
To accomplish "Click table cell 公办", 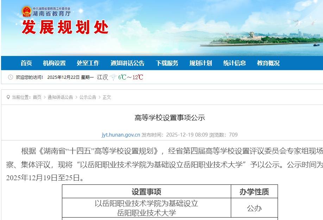I will pos(254,208).
